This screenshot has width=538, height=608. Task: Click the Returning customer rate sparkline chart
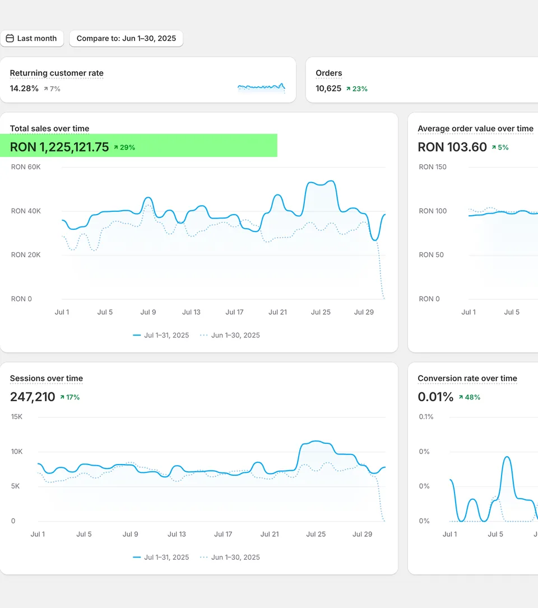point(262,87)
